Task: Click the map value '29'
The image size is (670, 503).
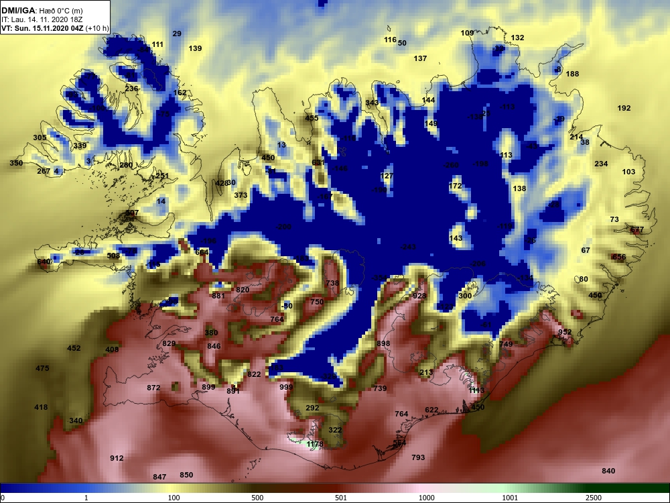Action: tap(177, 34)
